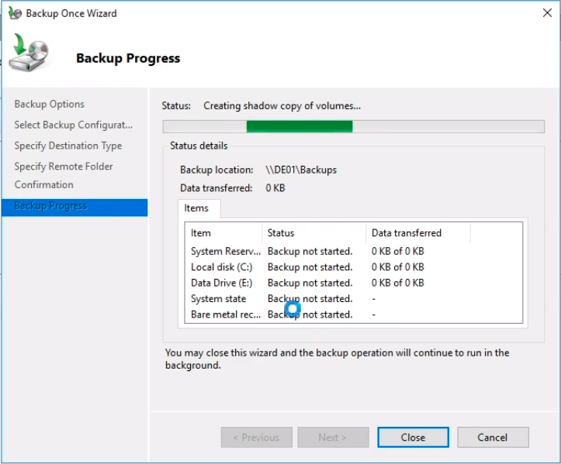Select the highlighted Backup Progress step

click(x=74, y=207)
